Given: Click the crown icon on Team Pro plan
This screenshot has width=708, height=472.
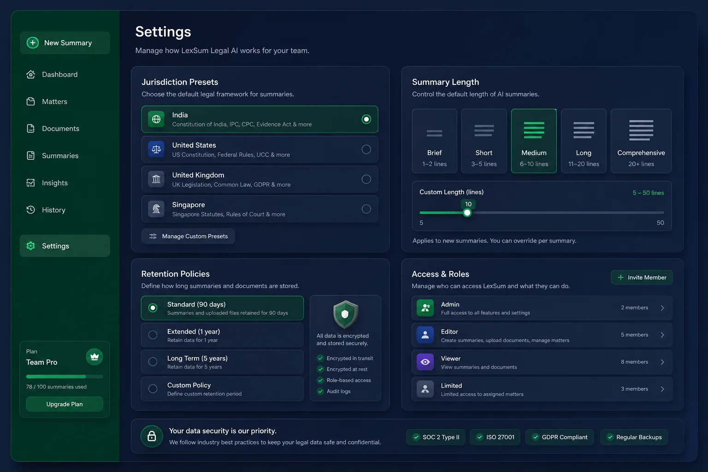Looking at the screenshot, I should click(94, 357).
